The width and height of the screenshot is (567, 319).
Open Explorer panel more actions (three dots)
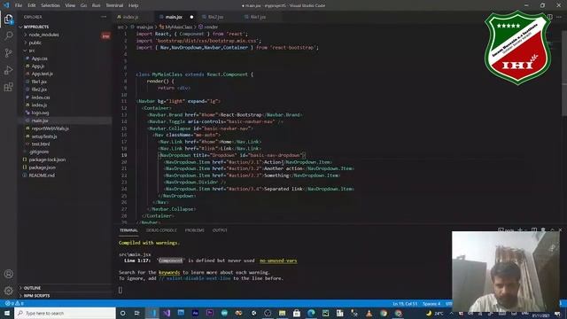(x=104, y=17)
